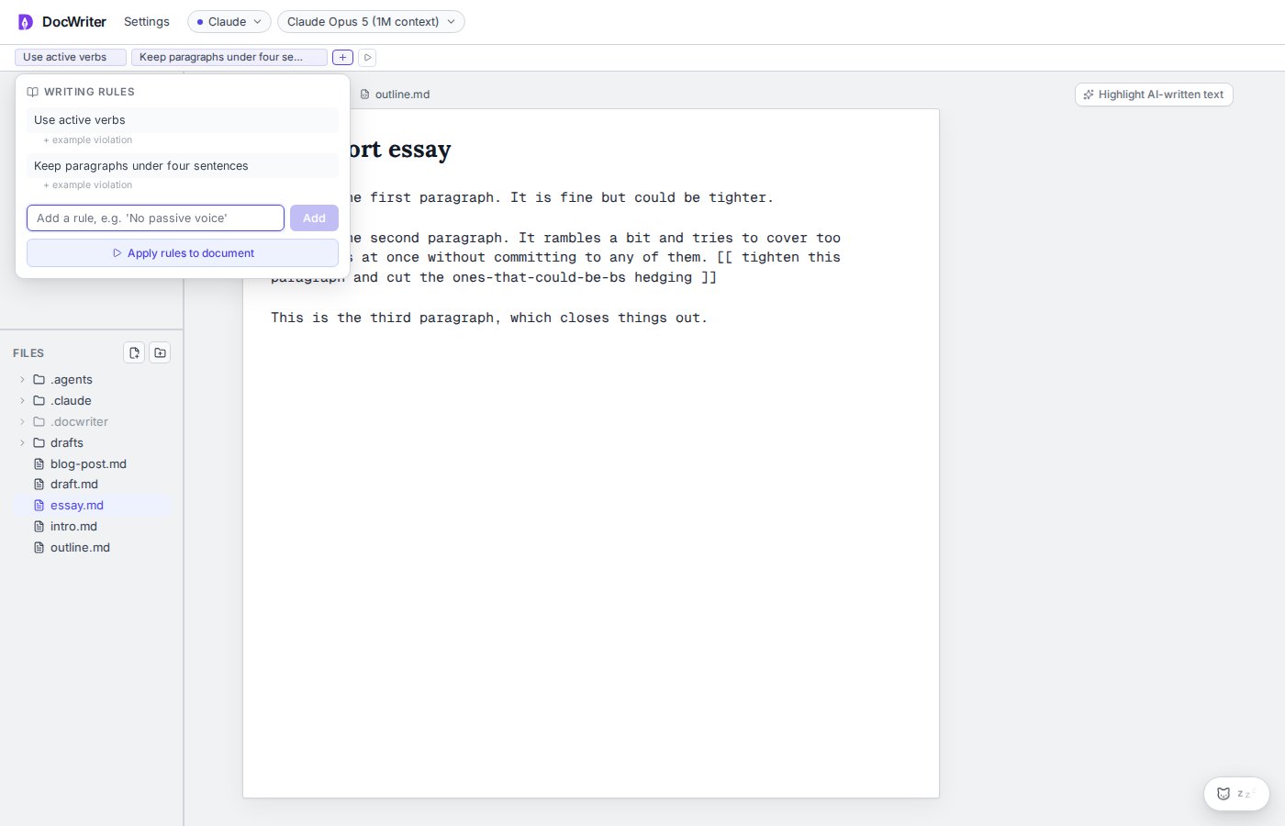Expand the .claude folder chevron
This screenshot has height=826, width=1285.
tap(22, 401)
